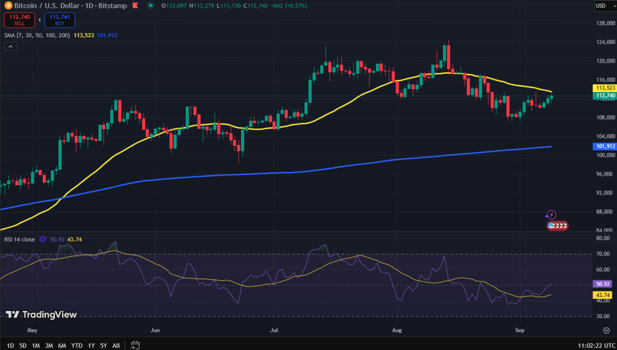This screenshot has width=617, height=350.
Task: Collapse the indicator legend with the chevron
Action: click(10, 47)
